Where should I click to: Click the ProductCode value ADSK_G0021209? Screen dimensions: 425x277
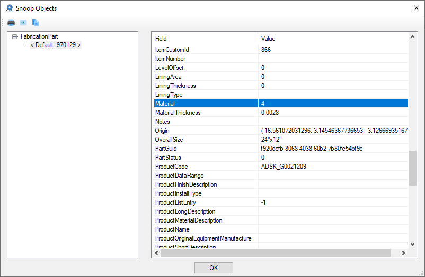pos(284,167)
